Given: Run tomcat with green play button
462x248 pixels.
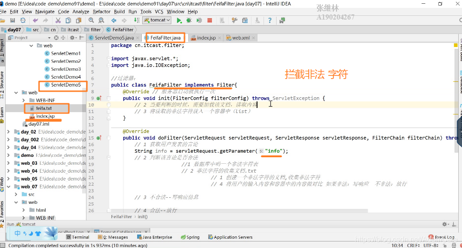Looking at the screenshot, I should [179, 20].
